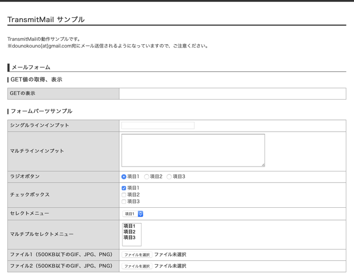Click the チェックボックス row label

tap(30, 195)
